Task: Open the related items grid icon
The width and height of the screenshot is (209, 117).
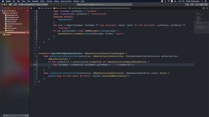Action: coord(31,8)
